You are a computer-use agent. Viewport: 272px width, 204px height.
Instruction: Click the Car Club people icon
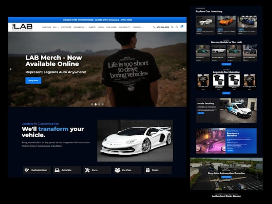click(x=118, y=170)
